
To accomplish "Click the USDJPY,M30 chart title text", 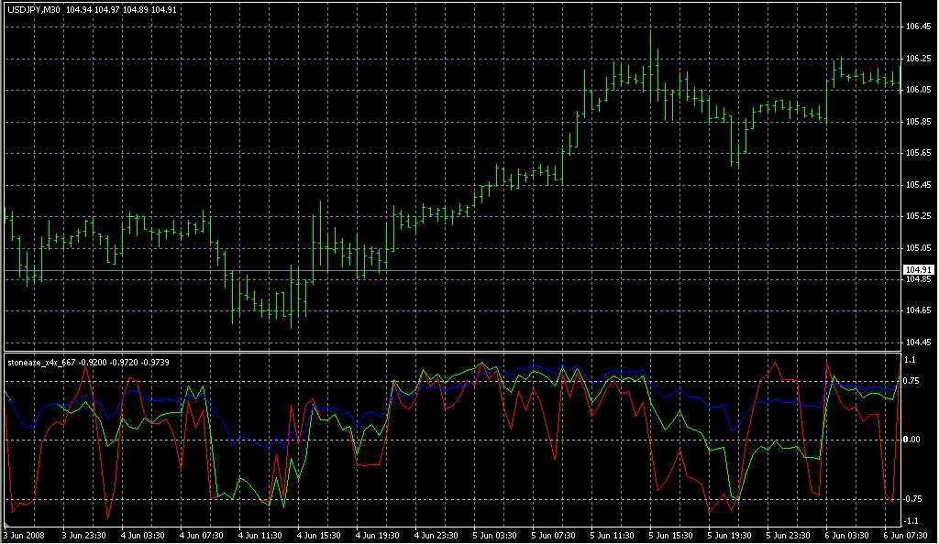I will click(x=33, y=10).
